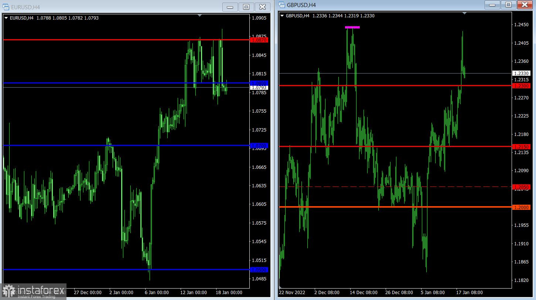Click 1.1865 on the GBPUSD price scale

521,262
